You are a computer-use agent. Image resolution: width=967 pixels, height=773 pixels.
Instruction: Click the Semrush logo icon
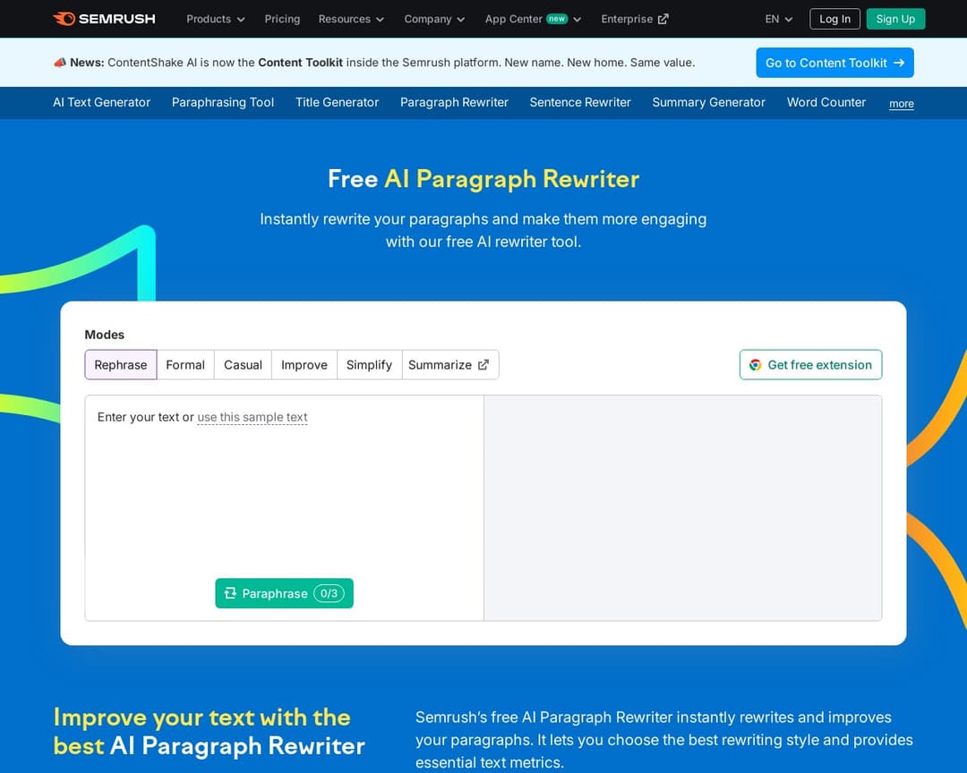pos(63,18)
